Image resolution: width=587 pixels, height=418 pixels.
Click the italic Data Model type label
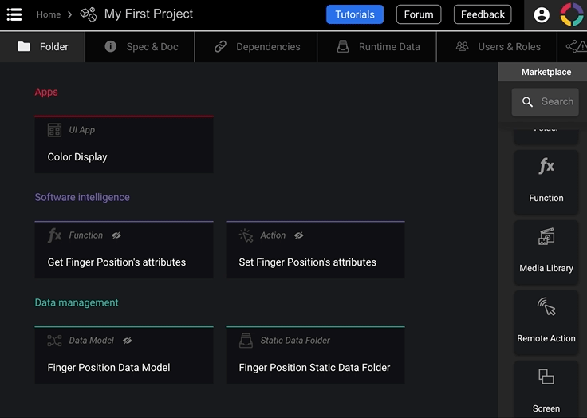(92, 341)
